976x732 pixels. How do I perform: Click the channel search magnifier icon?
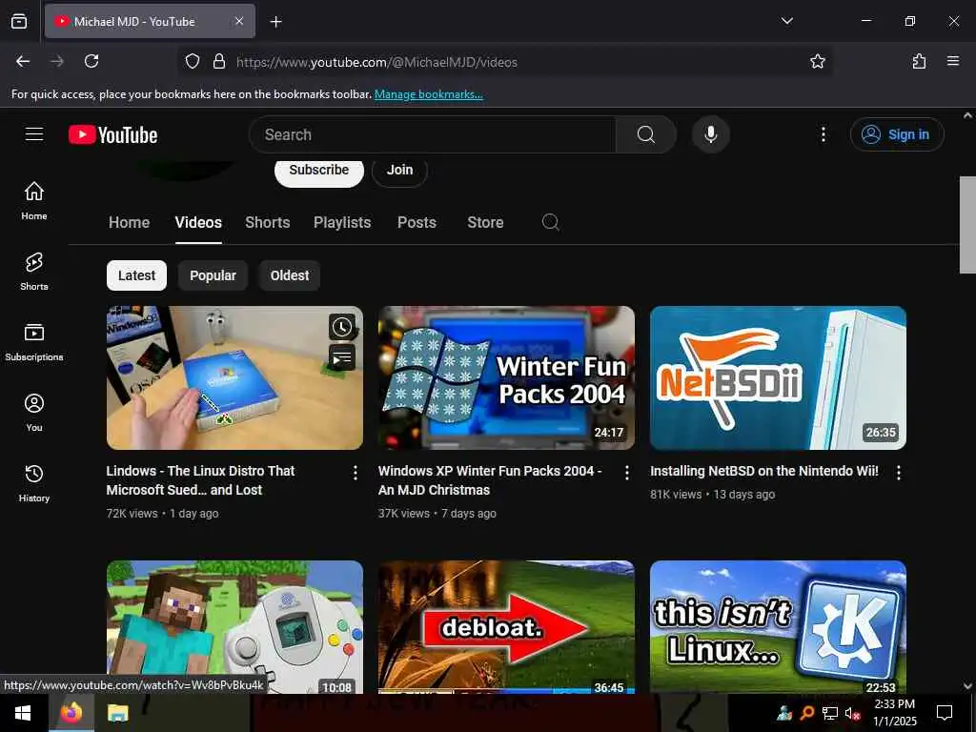point(550,222)
